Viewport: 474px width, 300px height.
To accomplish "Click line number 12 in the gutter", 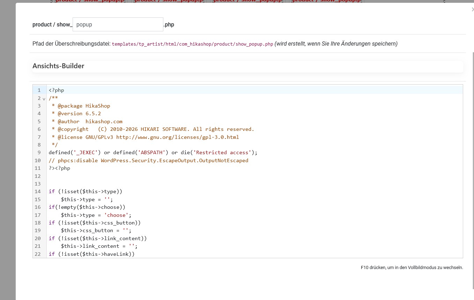I will [38, 176].
